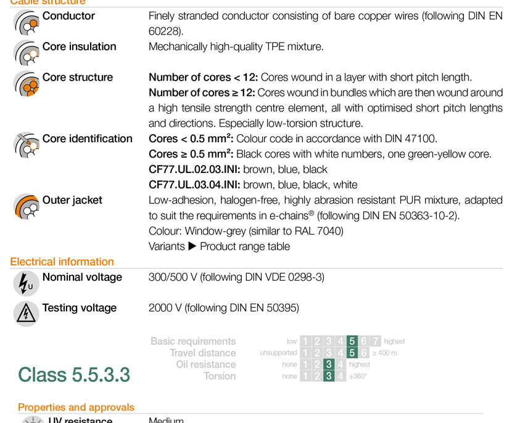Click the Testing voltage warning triangle icon

pyautogui.click(x=27, y=314)
